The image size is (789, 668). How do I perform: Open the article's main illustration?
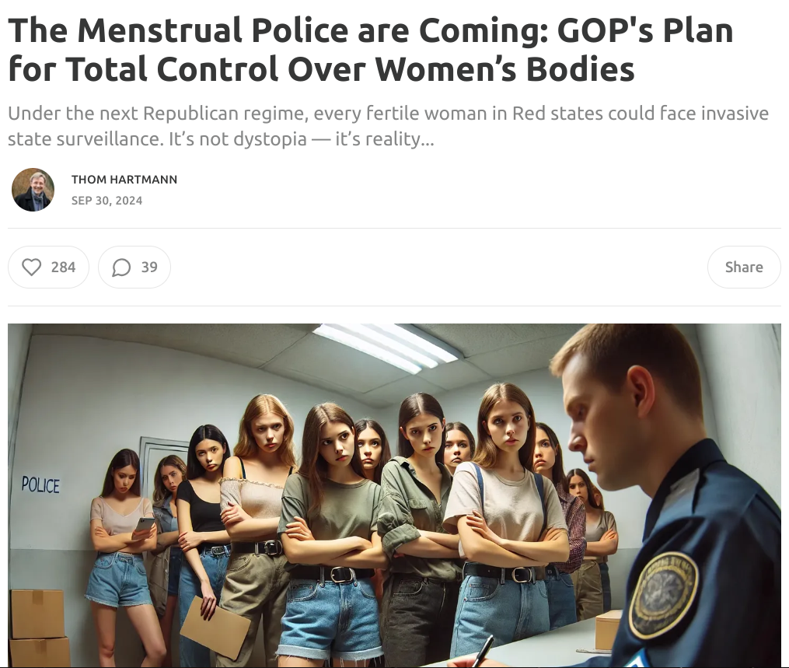[x=395, y=495]
